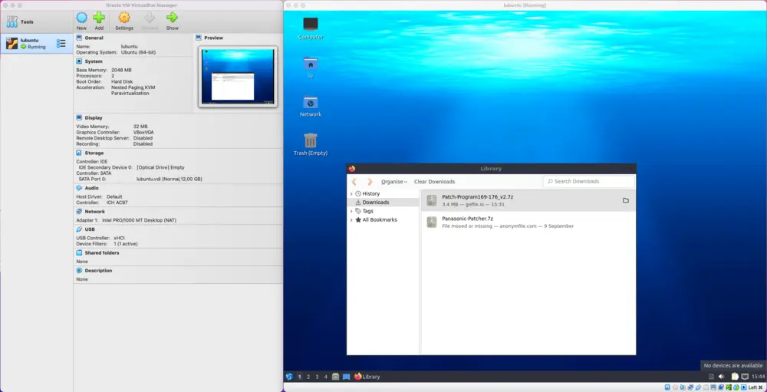Click the Trash (Empty) desktop icon
Screen dimensions: 767x392
(311, 144)
